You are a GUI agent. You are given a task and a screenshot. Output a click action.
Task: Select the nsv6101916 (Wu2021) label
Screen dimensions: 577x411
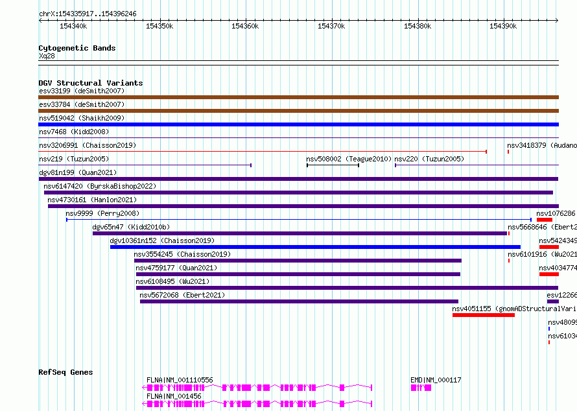coord(542,254)
